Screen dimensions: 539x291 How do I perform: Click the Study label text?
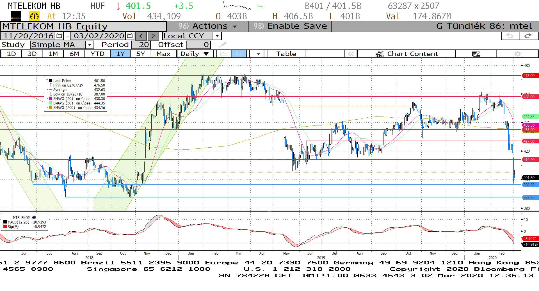pyautogui.click(x=13, y=45)
